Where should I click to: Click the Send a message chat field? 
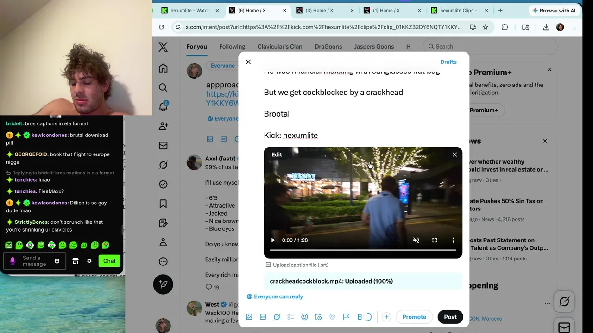(35, 261)
